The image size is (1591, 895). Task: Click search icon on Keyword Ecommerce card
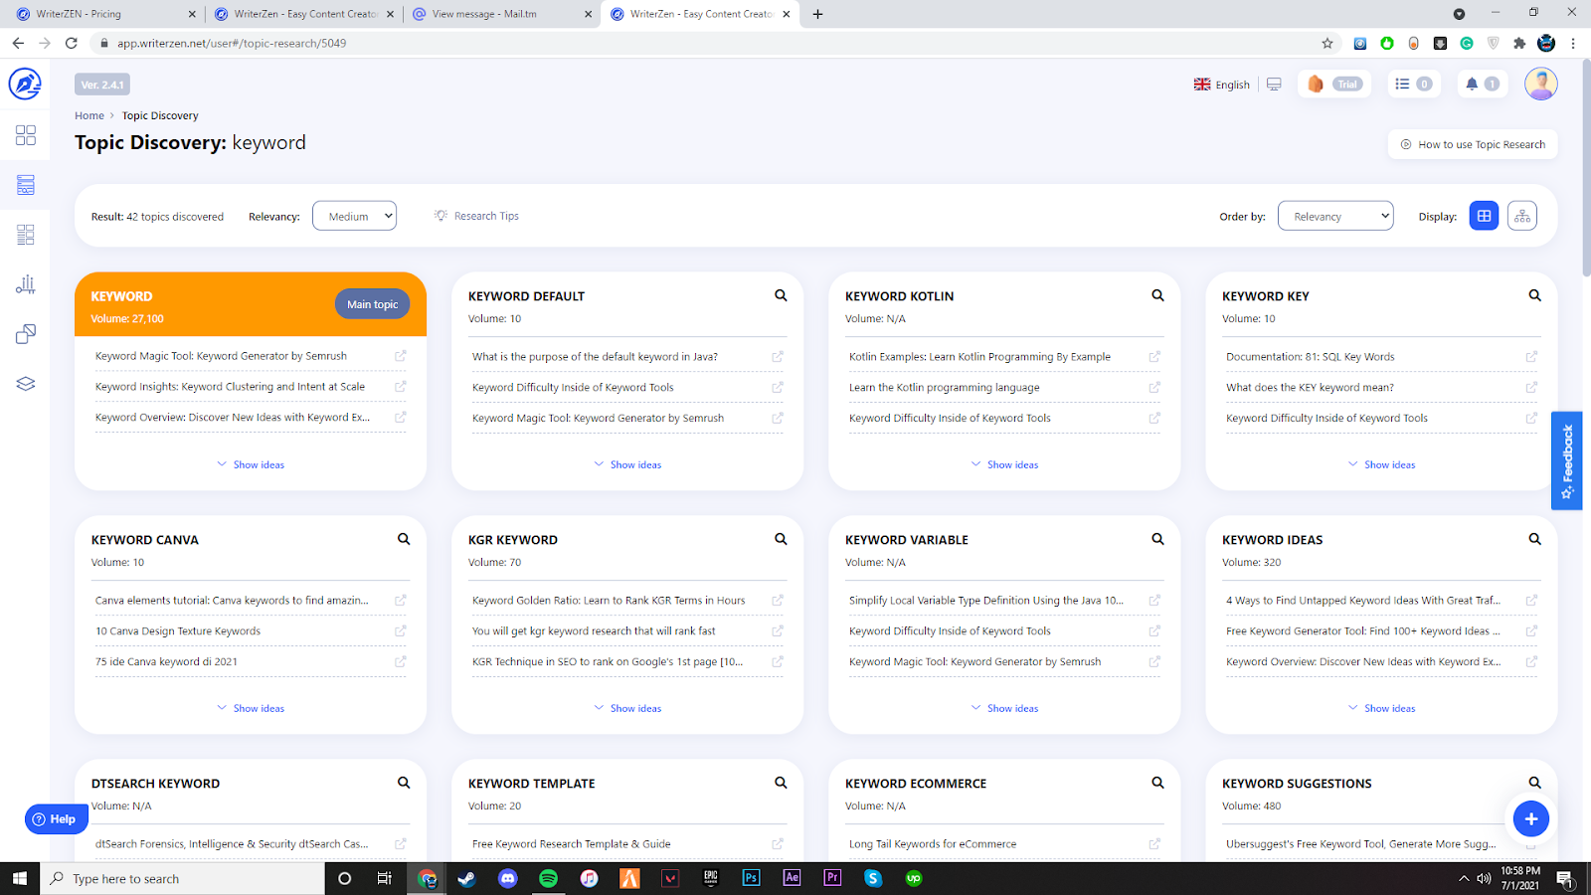pyautogui.click(x=1157, y=783)
